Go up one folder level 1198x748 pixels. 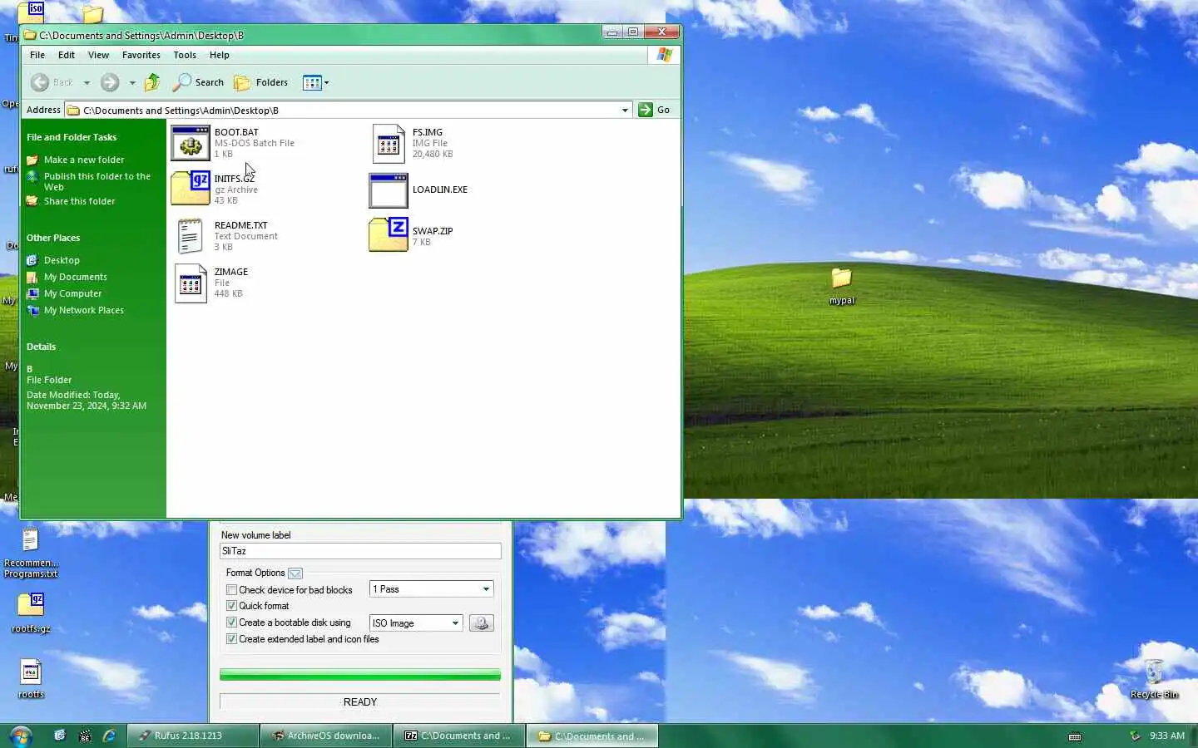pyautogui.click(x=152, y=82)
